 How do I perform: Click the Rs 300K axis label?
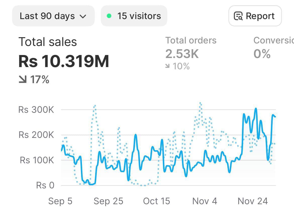click(36, 110)
